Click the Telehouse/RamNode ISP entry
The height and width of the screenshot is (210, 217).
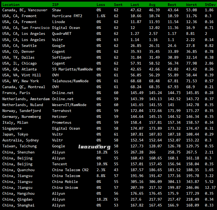70,81
